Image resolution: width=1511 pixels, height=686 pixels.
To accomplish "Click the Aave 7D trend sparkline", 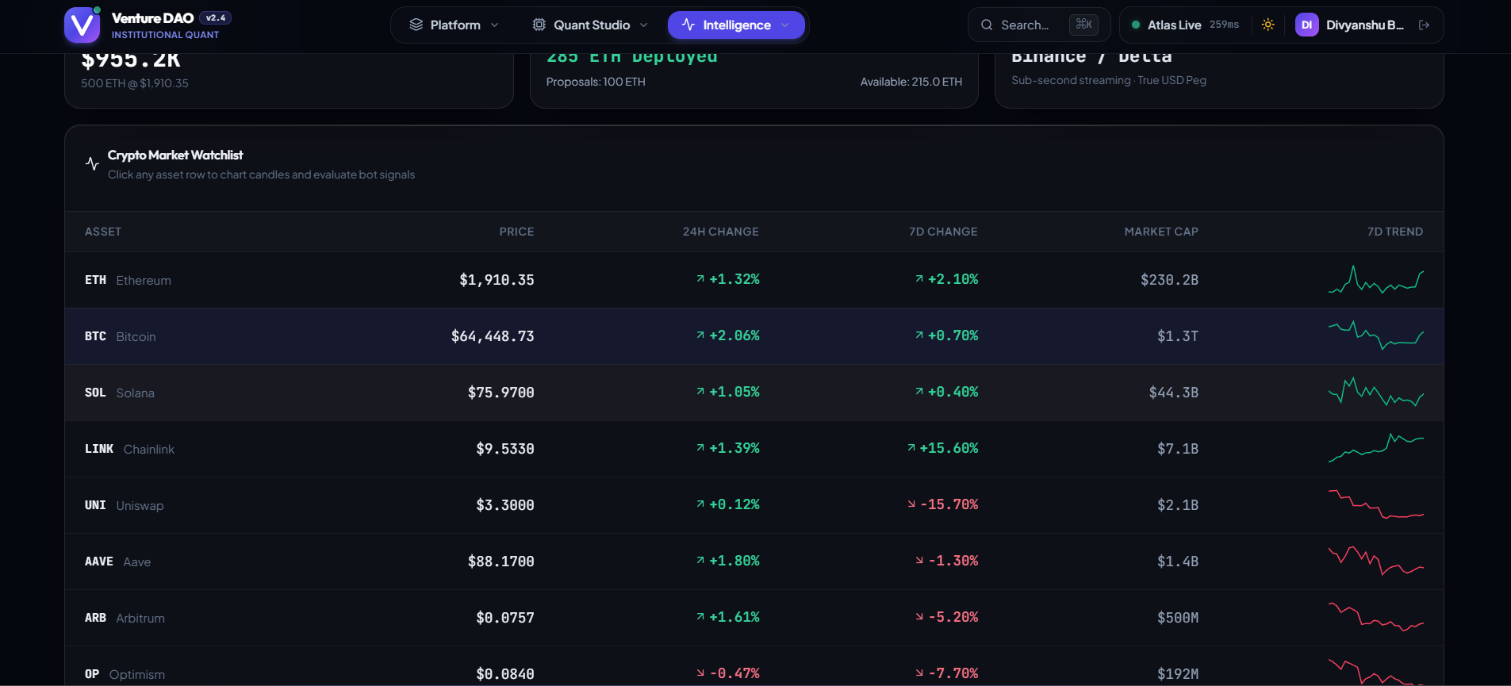I will 1376,561.
